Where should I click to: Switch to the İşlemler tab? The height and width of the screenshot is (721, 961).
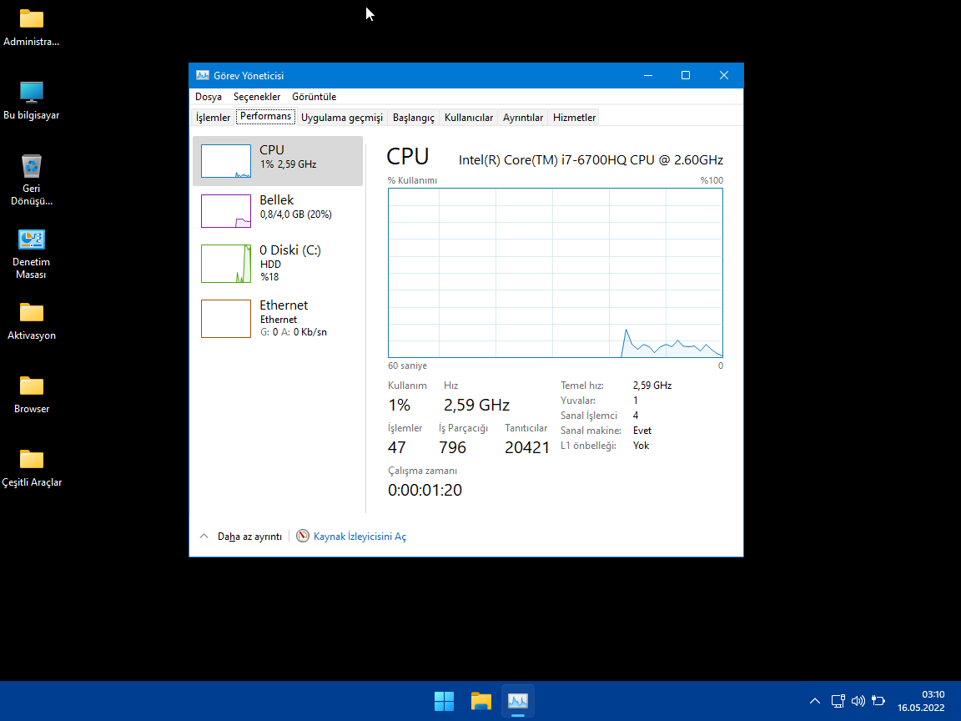213,118
